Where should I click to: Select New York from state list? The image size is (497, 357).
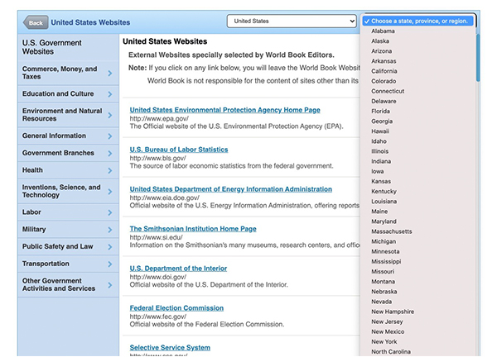pos(384,341)
